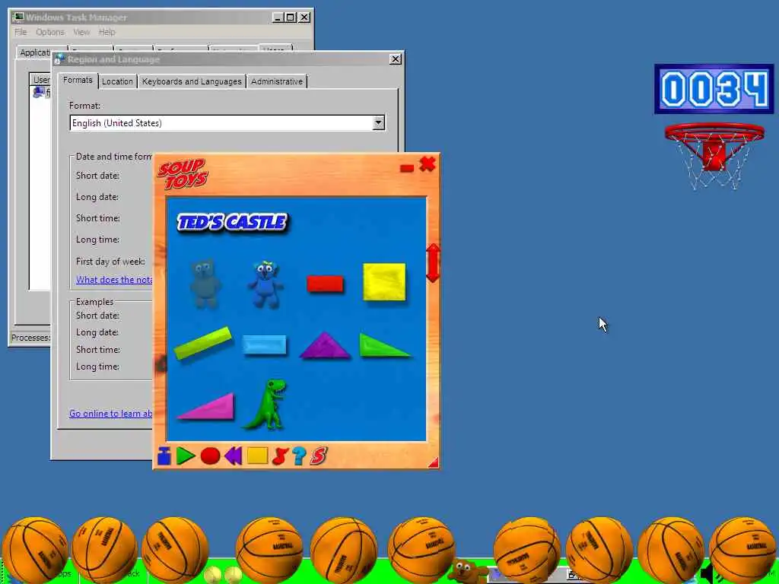Click the red up-down scroll arrow

[x=433, y=262]
